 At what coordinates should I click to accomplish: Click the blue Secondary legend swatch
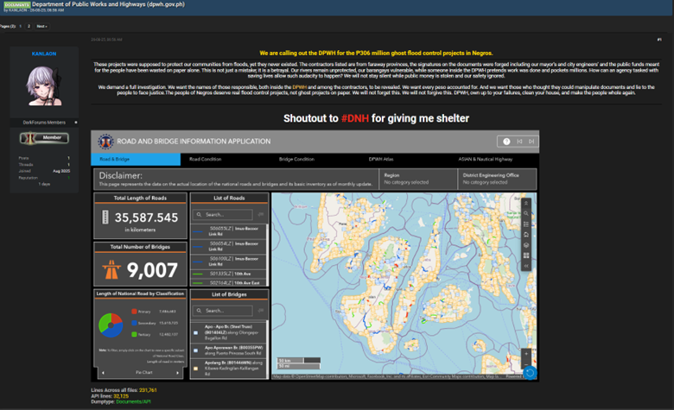pyautogui.click(x=134, y=323)
